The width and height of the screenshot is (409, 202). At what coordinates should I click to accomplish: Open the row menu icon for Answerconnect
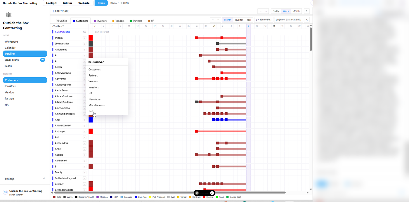(84, 126)
